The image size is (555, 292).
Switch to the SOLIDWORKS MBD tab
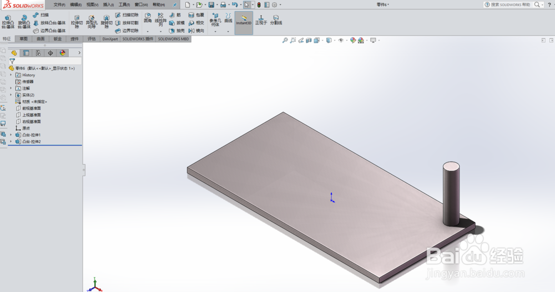[x=173, y=39]
